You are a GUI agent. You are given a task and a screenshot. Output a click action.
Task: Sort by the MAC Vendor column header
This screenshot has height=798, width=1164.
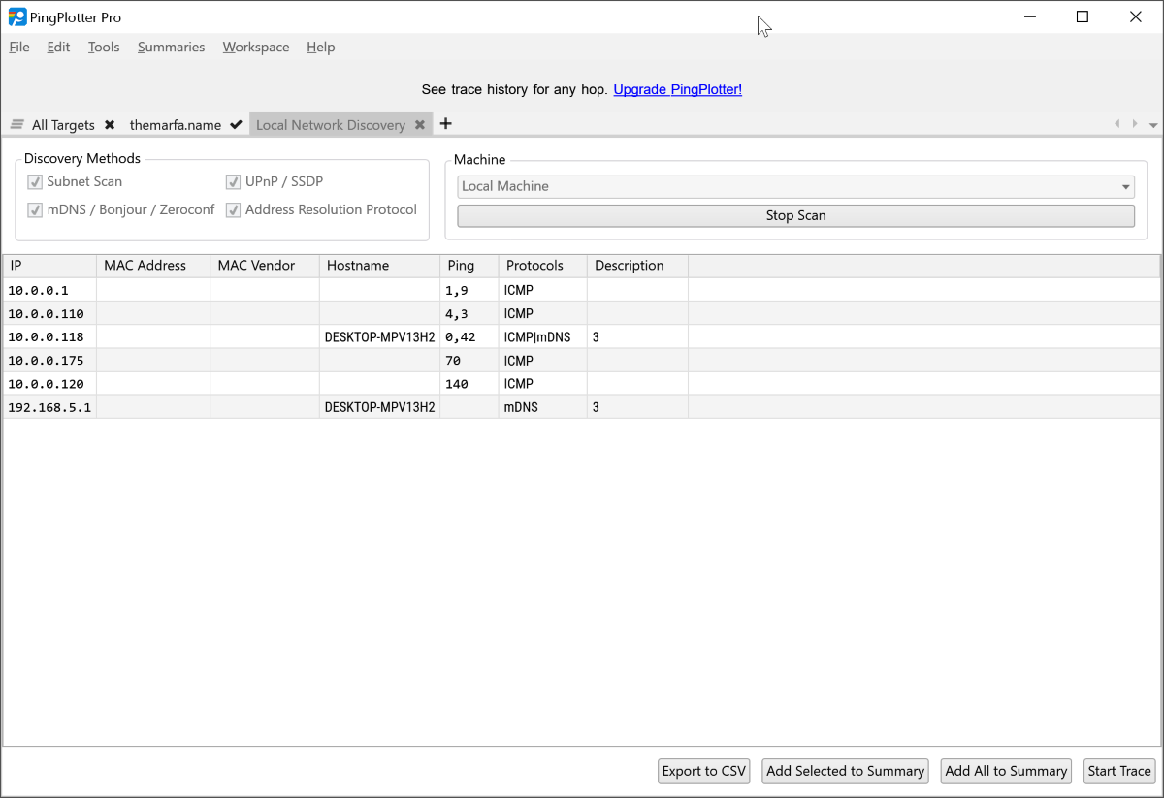pos(265,266)
